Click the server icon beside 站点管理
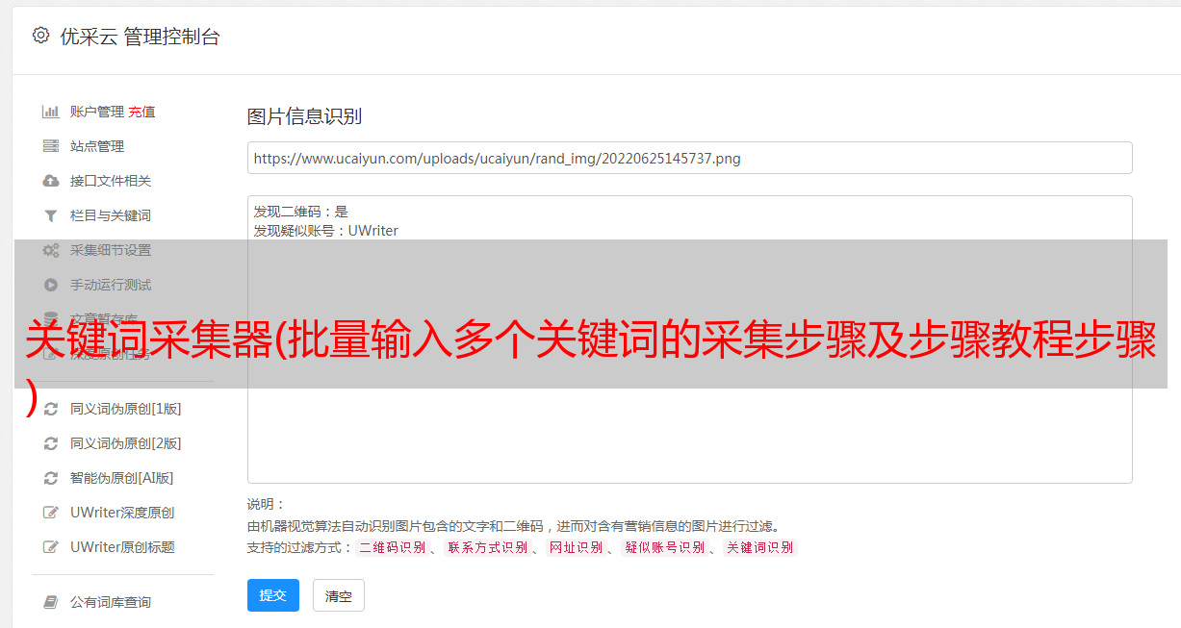 [51, 146]
